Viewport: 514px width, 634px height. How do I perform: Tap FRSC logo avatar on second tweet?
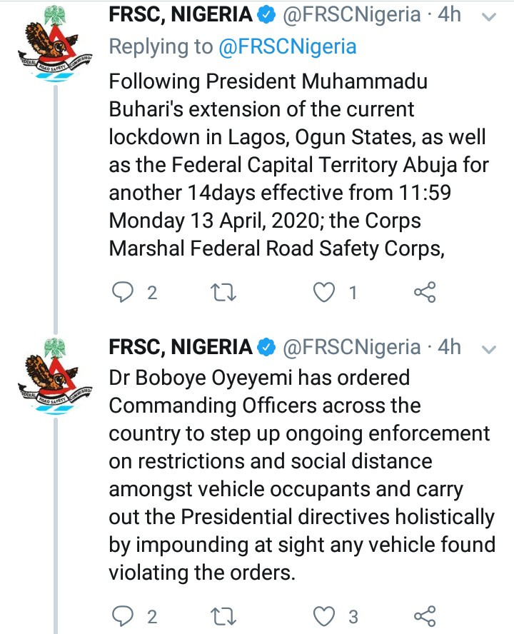56,376
